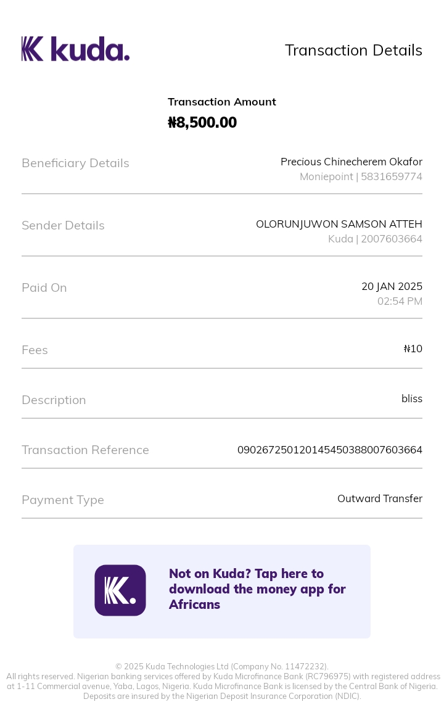Click beneficiary name Precious Chinecherem Okafor
The height and width of the screenshot is (723, 444).
351,162
